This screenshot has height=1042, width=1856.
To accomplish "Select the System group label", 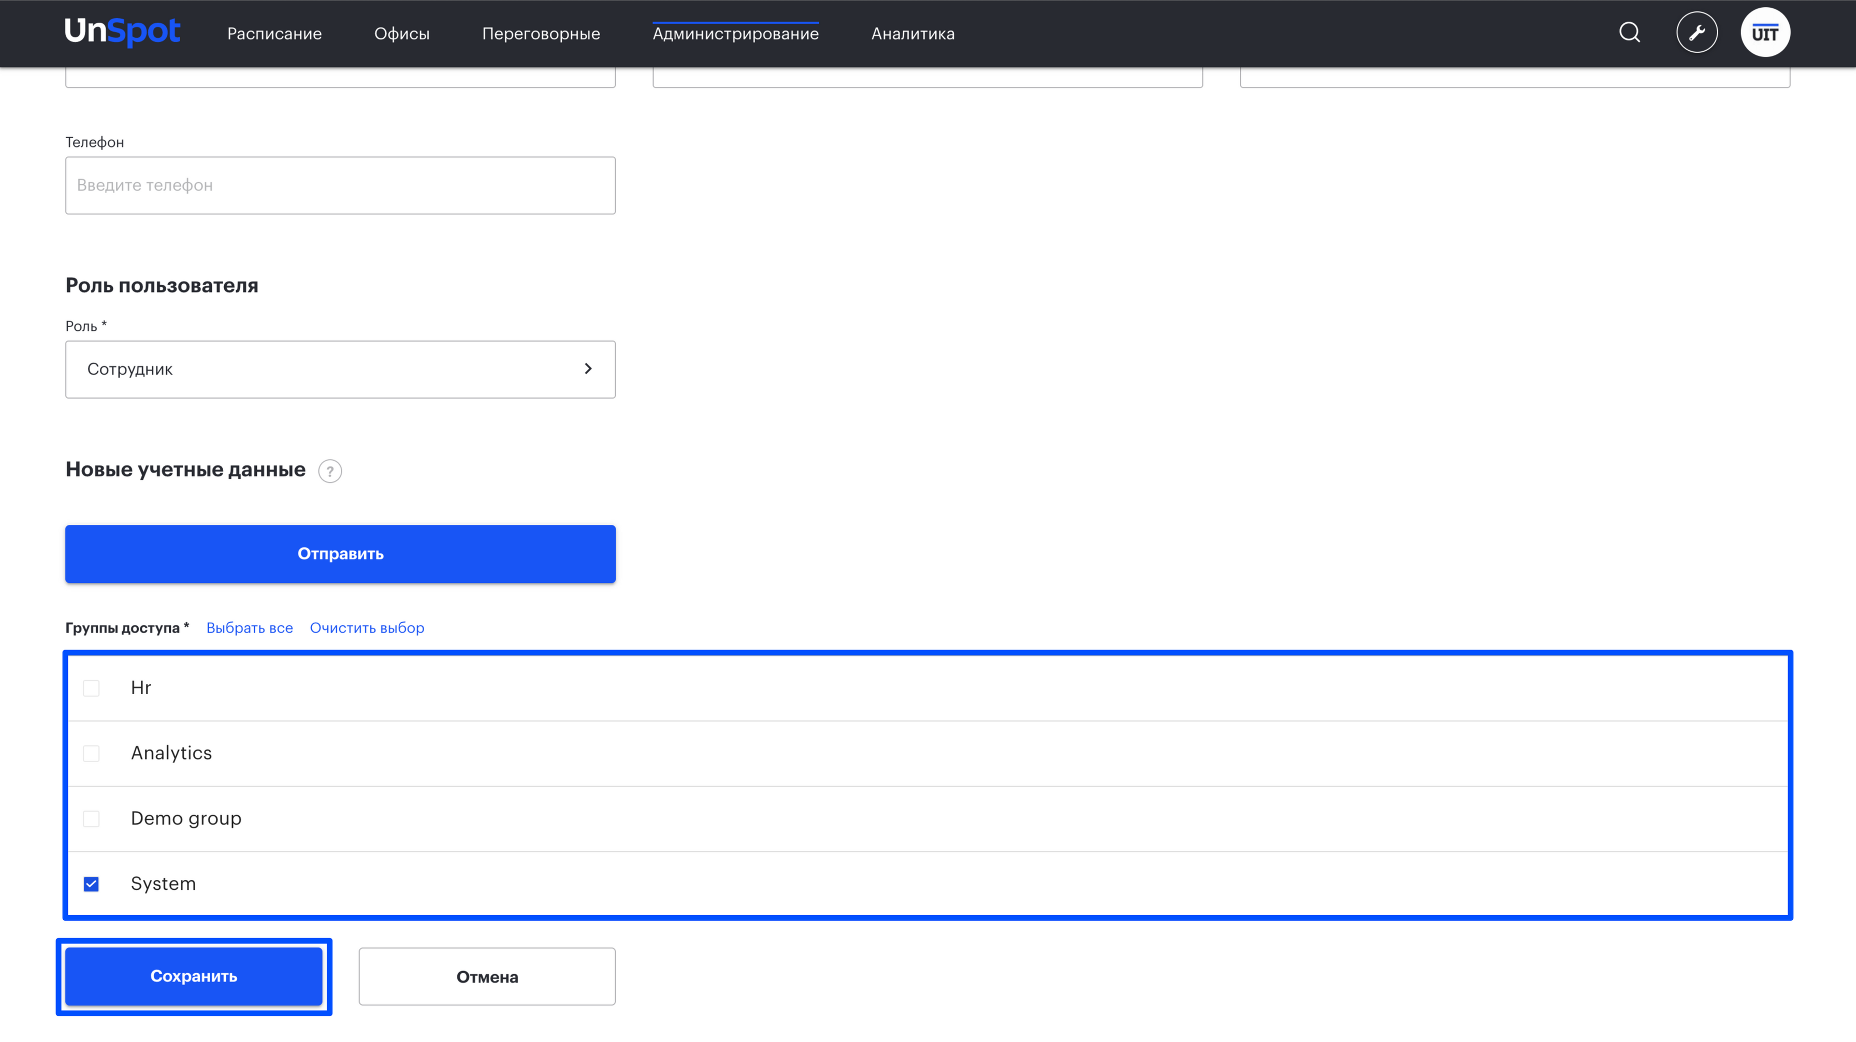I will (x=163, y=884).
